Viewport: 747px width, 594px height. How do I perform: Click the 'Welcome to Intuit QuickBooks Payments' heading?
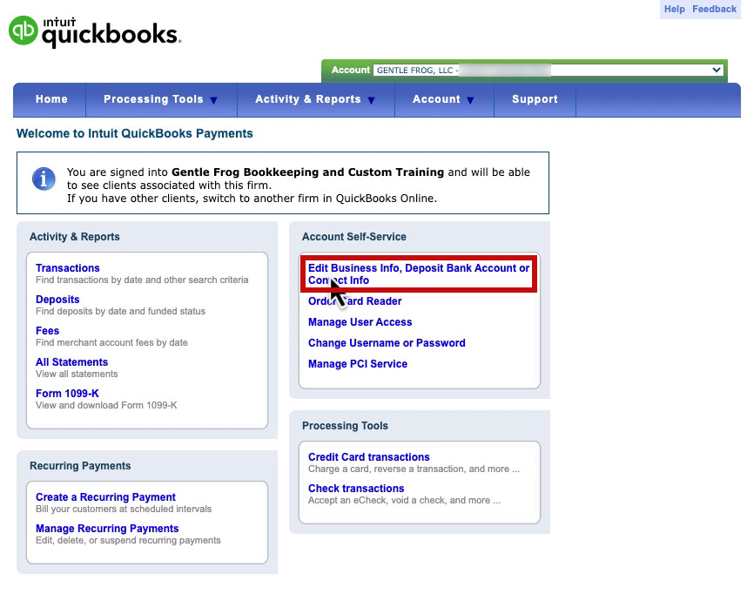135,133
